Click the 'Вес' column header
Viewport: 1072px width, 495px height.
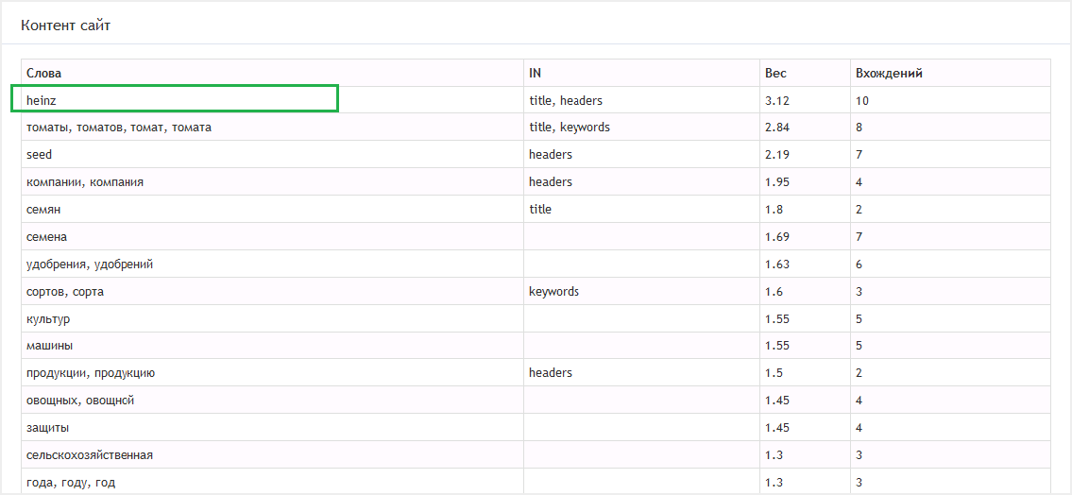[x=775, y=73]
